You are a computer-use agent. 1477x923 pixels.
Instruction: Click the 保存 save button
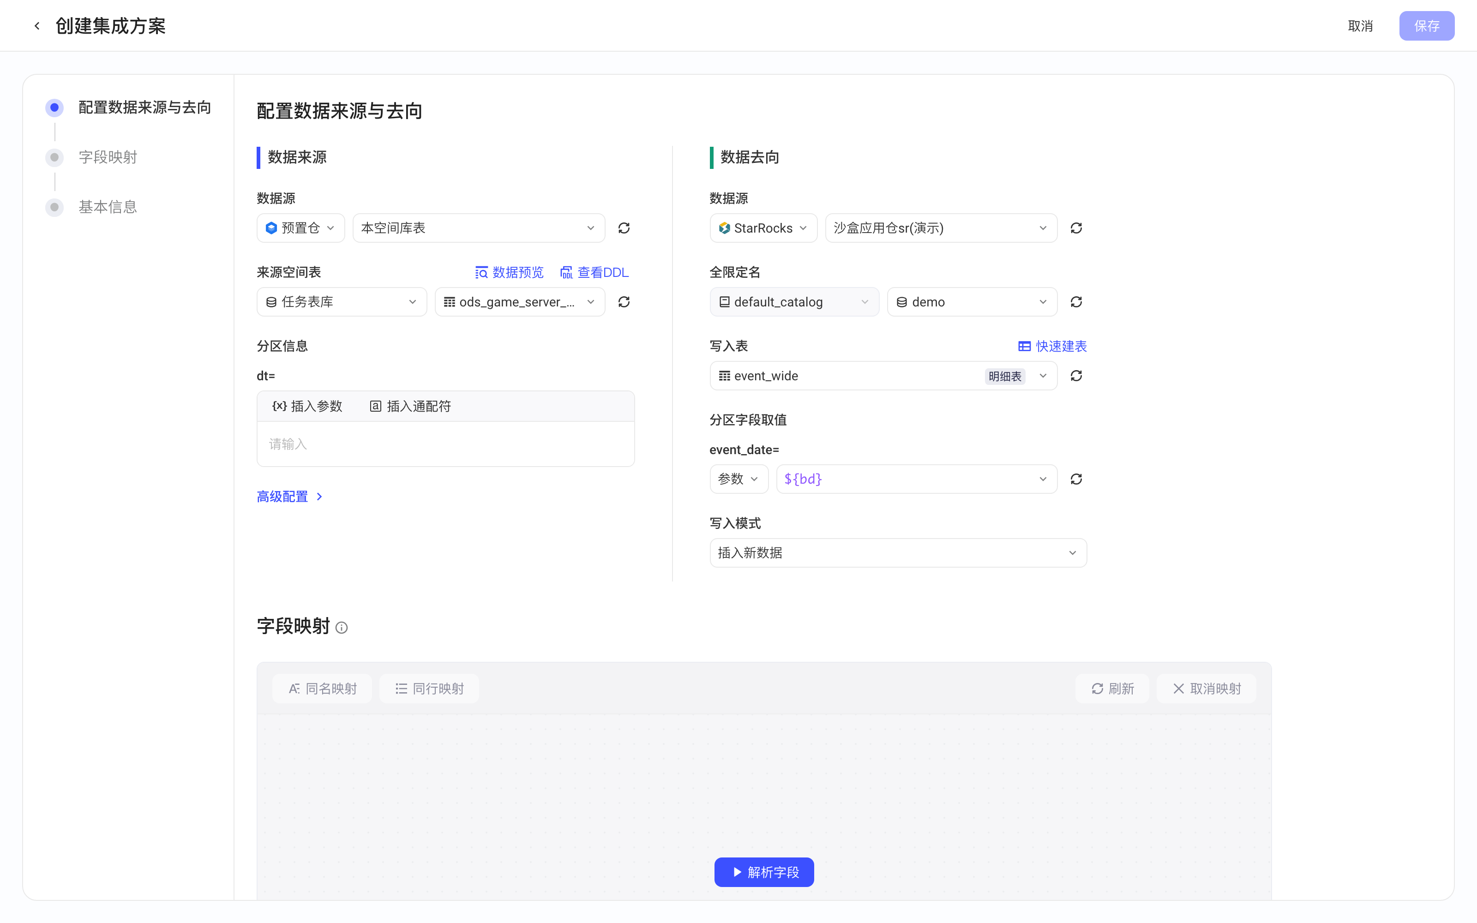[1426, 26]
